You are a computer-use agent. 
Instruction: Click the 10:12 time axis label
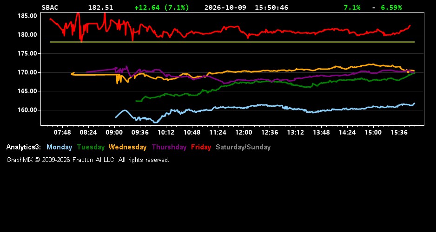166,132
